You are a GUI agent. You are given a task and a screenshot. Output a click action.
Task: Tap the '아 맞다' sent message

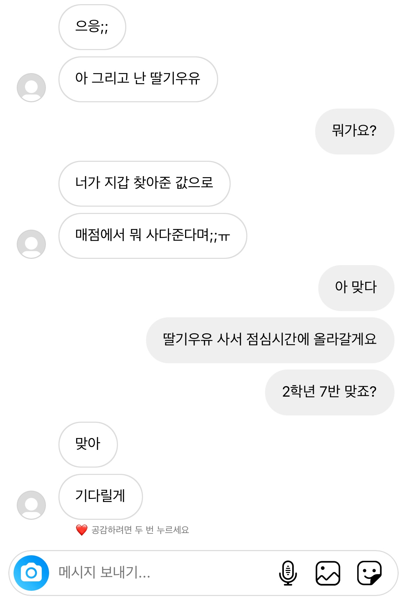[356, 288]
